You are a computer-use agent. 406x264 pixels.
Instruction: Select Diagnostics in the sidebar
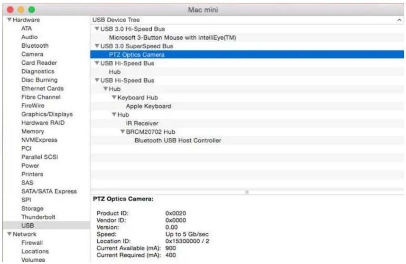38,71
